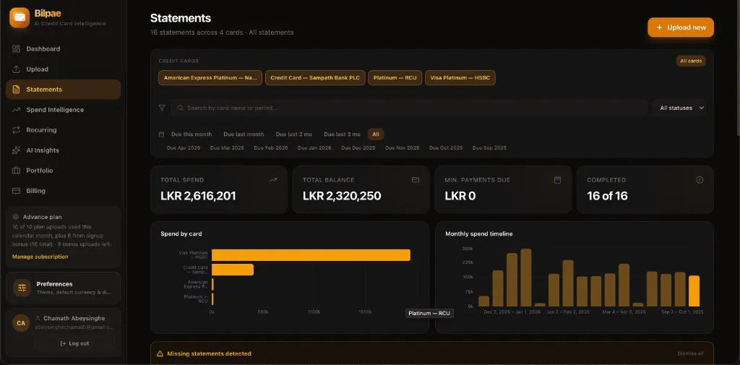This screenshot has height=365, width=740.
Task: Click the Chamath Abeysinghe user name
Action: [x=74, y=318]
